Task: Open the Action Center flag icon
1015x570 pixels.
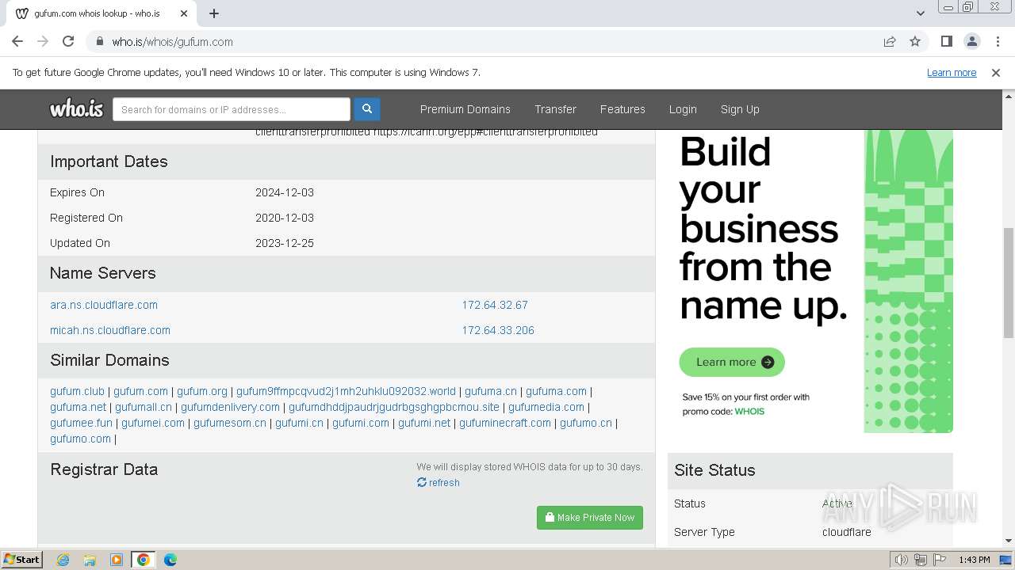Action: (940, 560)
